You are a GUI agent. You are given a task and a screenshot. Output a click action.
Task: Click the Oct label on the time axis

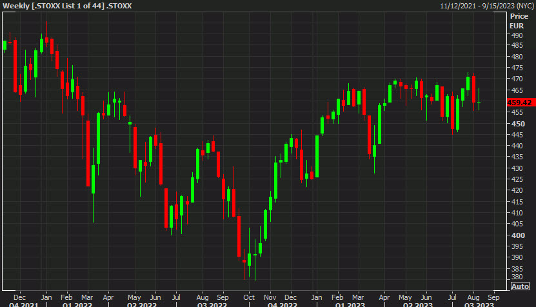pyautogui.click(x=249, y=297)
